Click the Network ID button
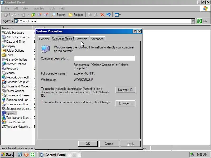Viewport: 211px width, 158px height. click(x=125, y=90)
